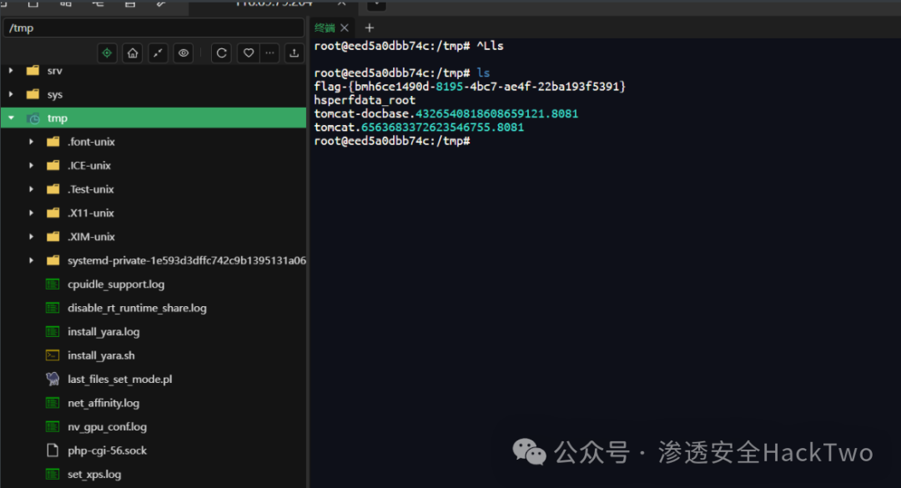
Task: Click the disable_rt_runtime_share.log file icon
Action: pyautogui.click(x=53, y=308)
